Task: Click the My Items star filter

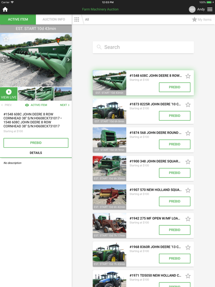Action: [202, 19]
